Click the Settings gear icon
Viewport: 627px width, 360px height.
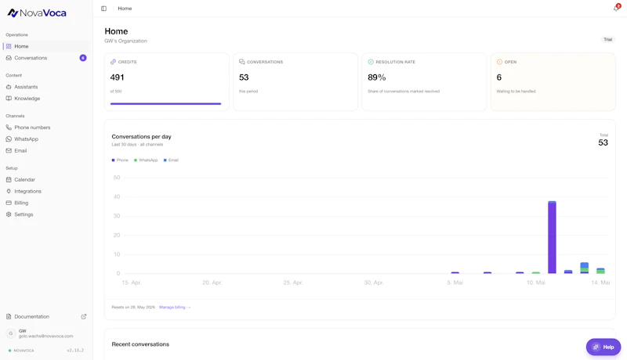9,214
